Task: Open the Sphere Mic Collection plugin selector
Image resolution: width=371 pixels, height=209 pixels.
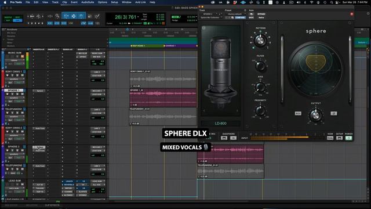Action: click(x=211, y=17)
